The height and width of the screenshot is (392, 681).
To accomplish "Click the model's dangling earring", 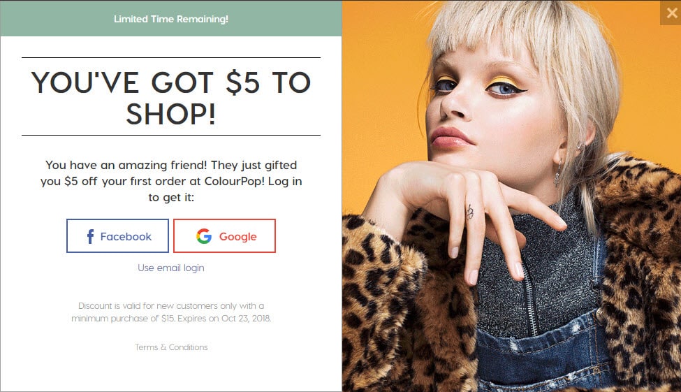I will click(x=559, y=173).
